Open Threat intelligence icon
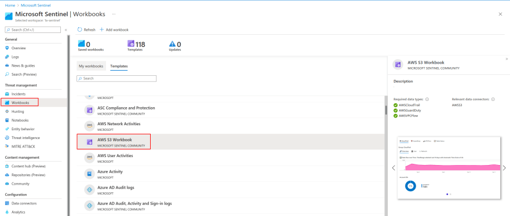 coord(7,138)
